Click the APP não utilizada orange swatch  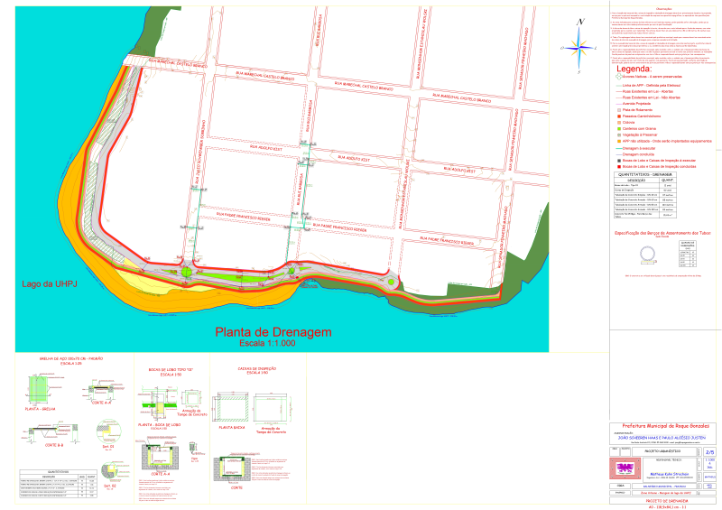617,141
